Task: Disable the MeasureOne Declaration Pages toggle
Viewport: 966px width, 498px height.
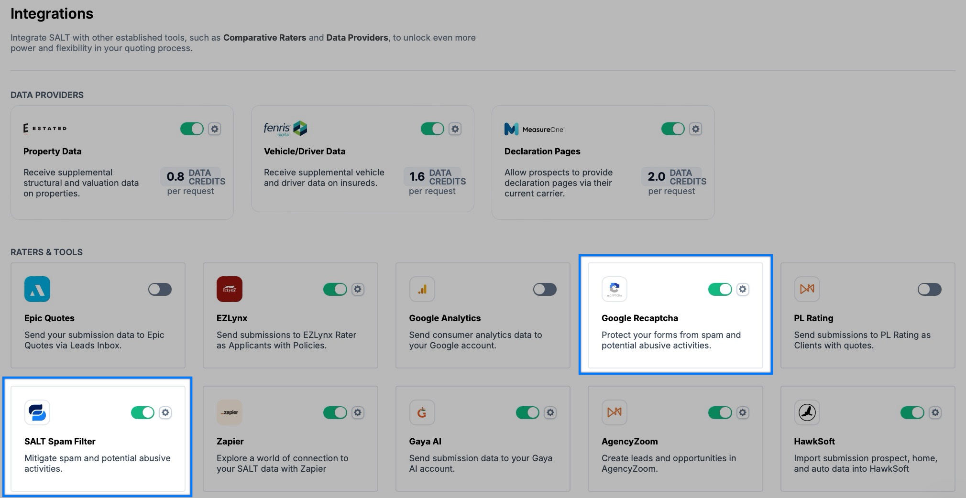Action: 673,129
